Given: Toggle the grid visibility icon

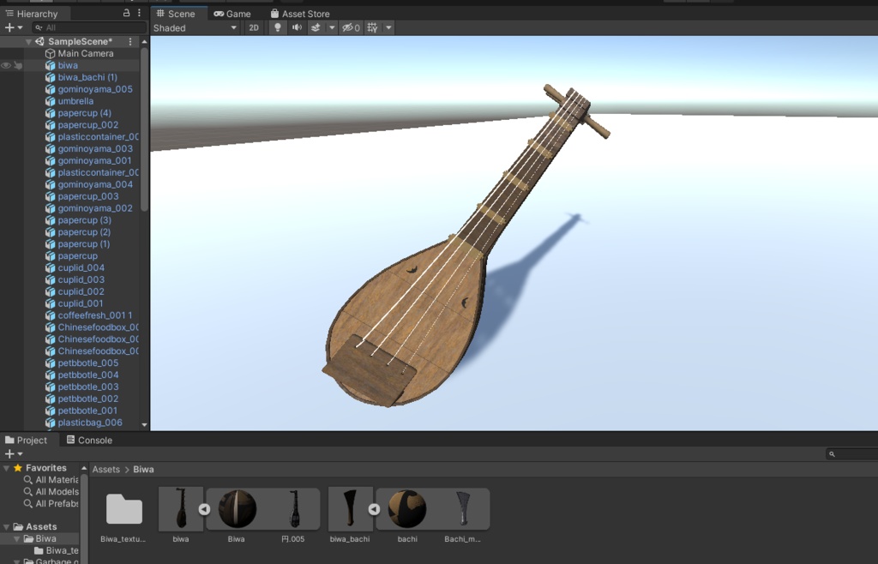Looking at the screenshot, I should click(x=373, y=27).
